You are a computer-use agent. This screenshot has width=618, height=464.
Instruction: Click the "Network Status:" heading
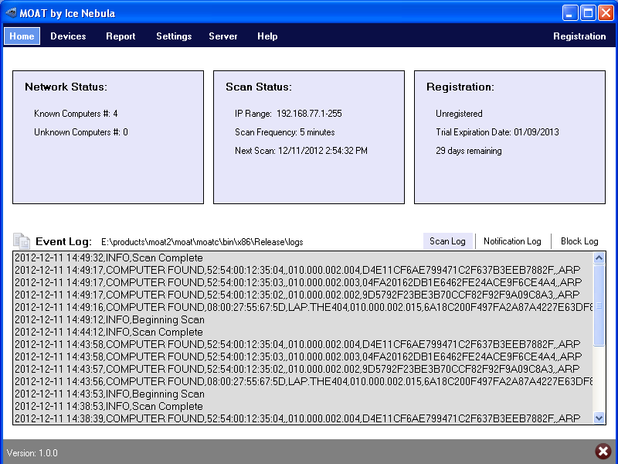pos(66,87)
